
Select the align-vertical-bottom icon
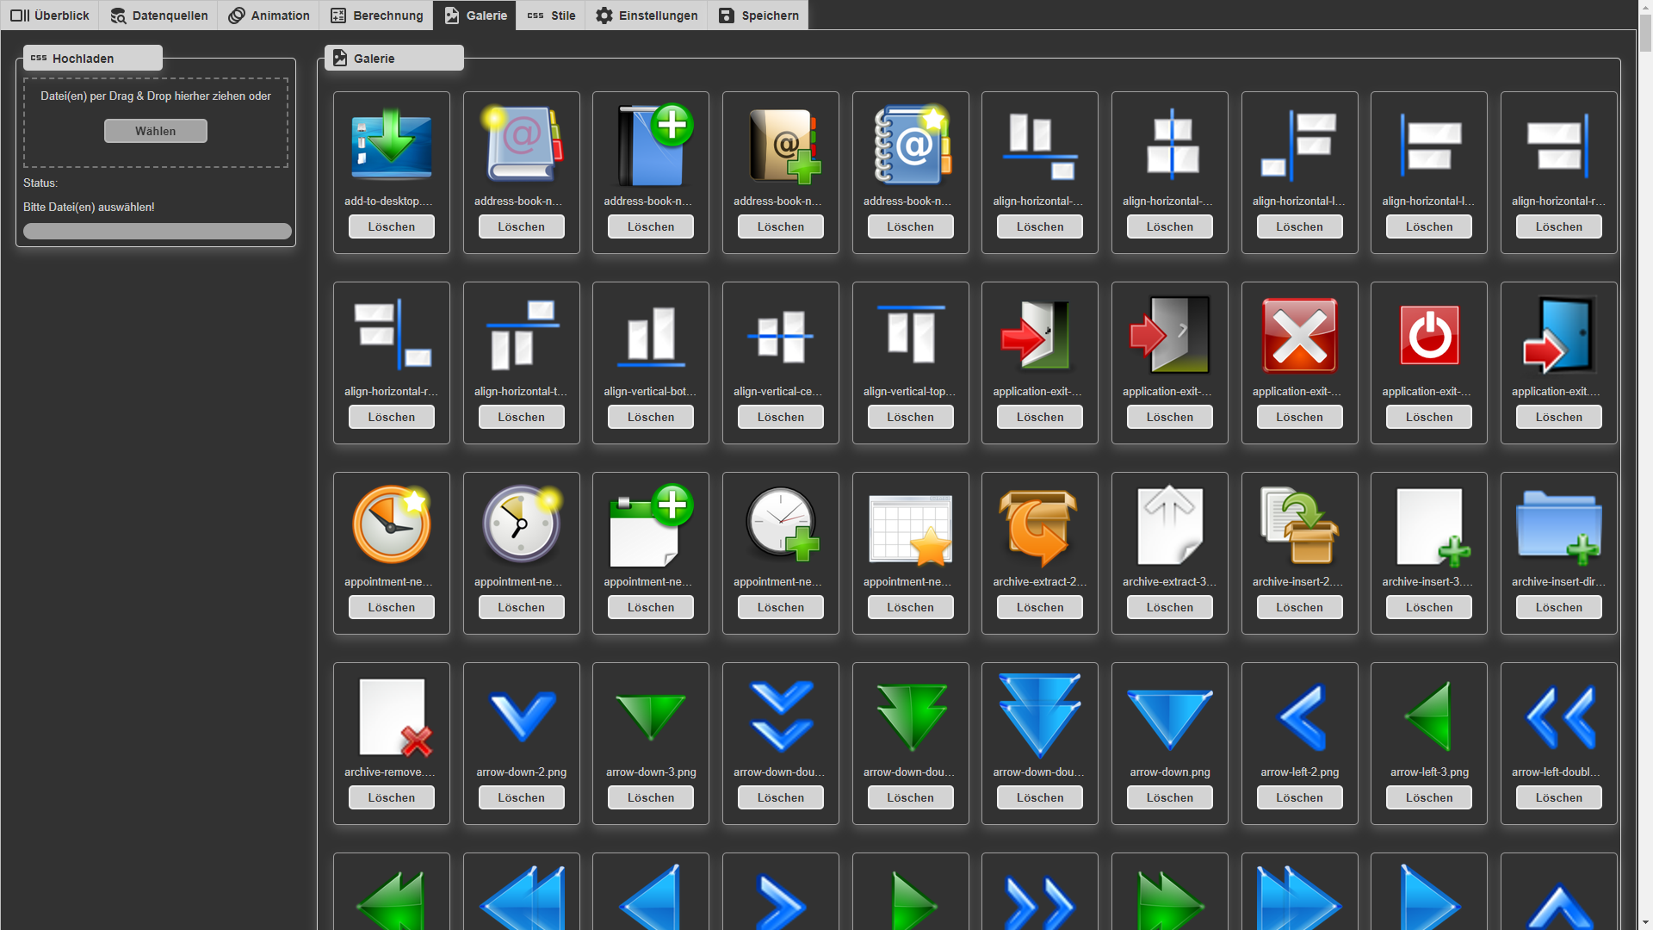pyautogui.click(x=651, y=336)
